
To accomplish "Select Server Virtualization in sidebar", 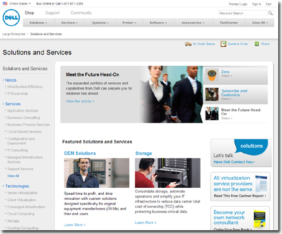I will [22, 193].
